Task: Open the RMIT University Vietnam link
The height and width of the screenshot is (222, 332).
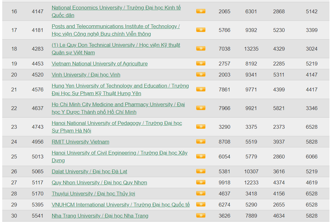Action: point(80,142)
